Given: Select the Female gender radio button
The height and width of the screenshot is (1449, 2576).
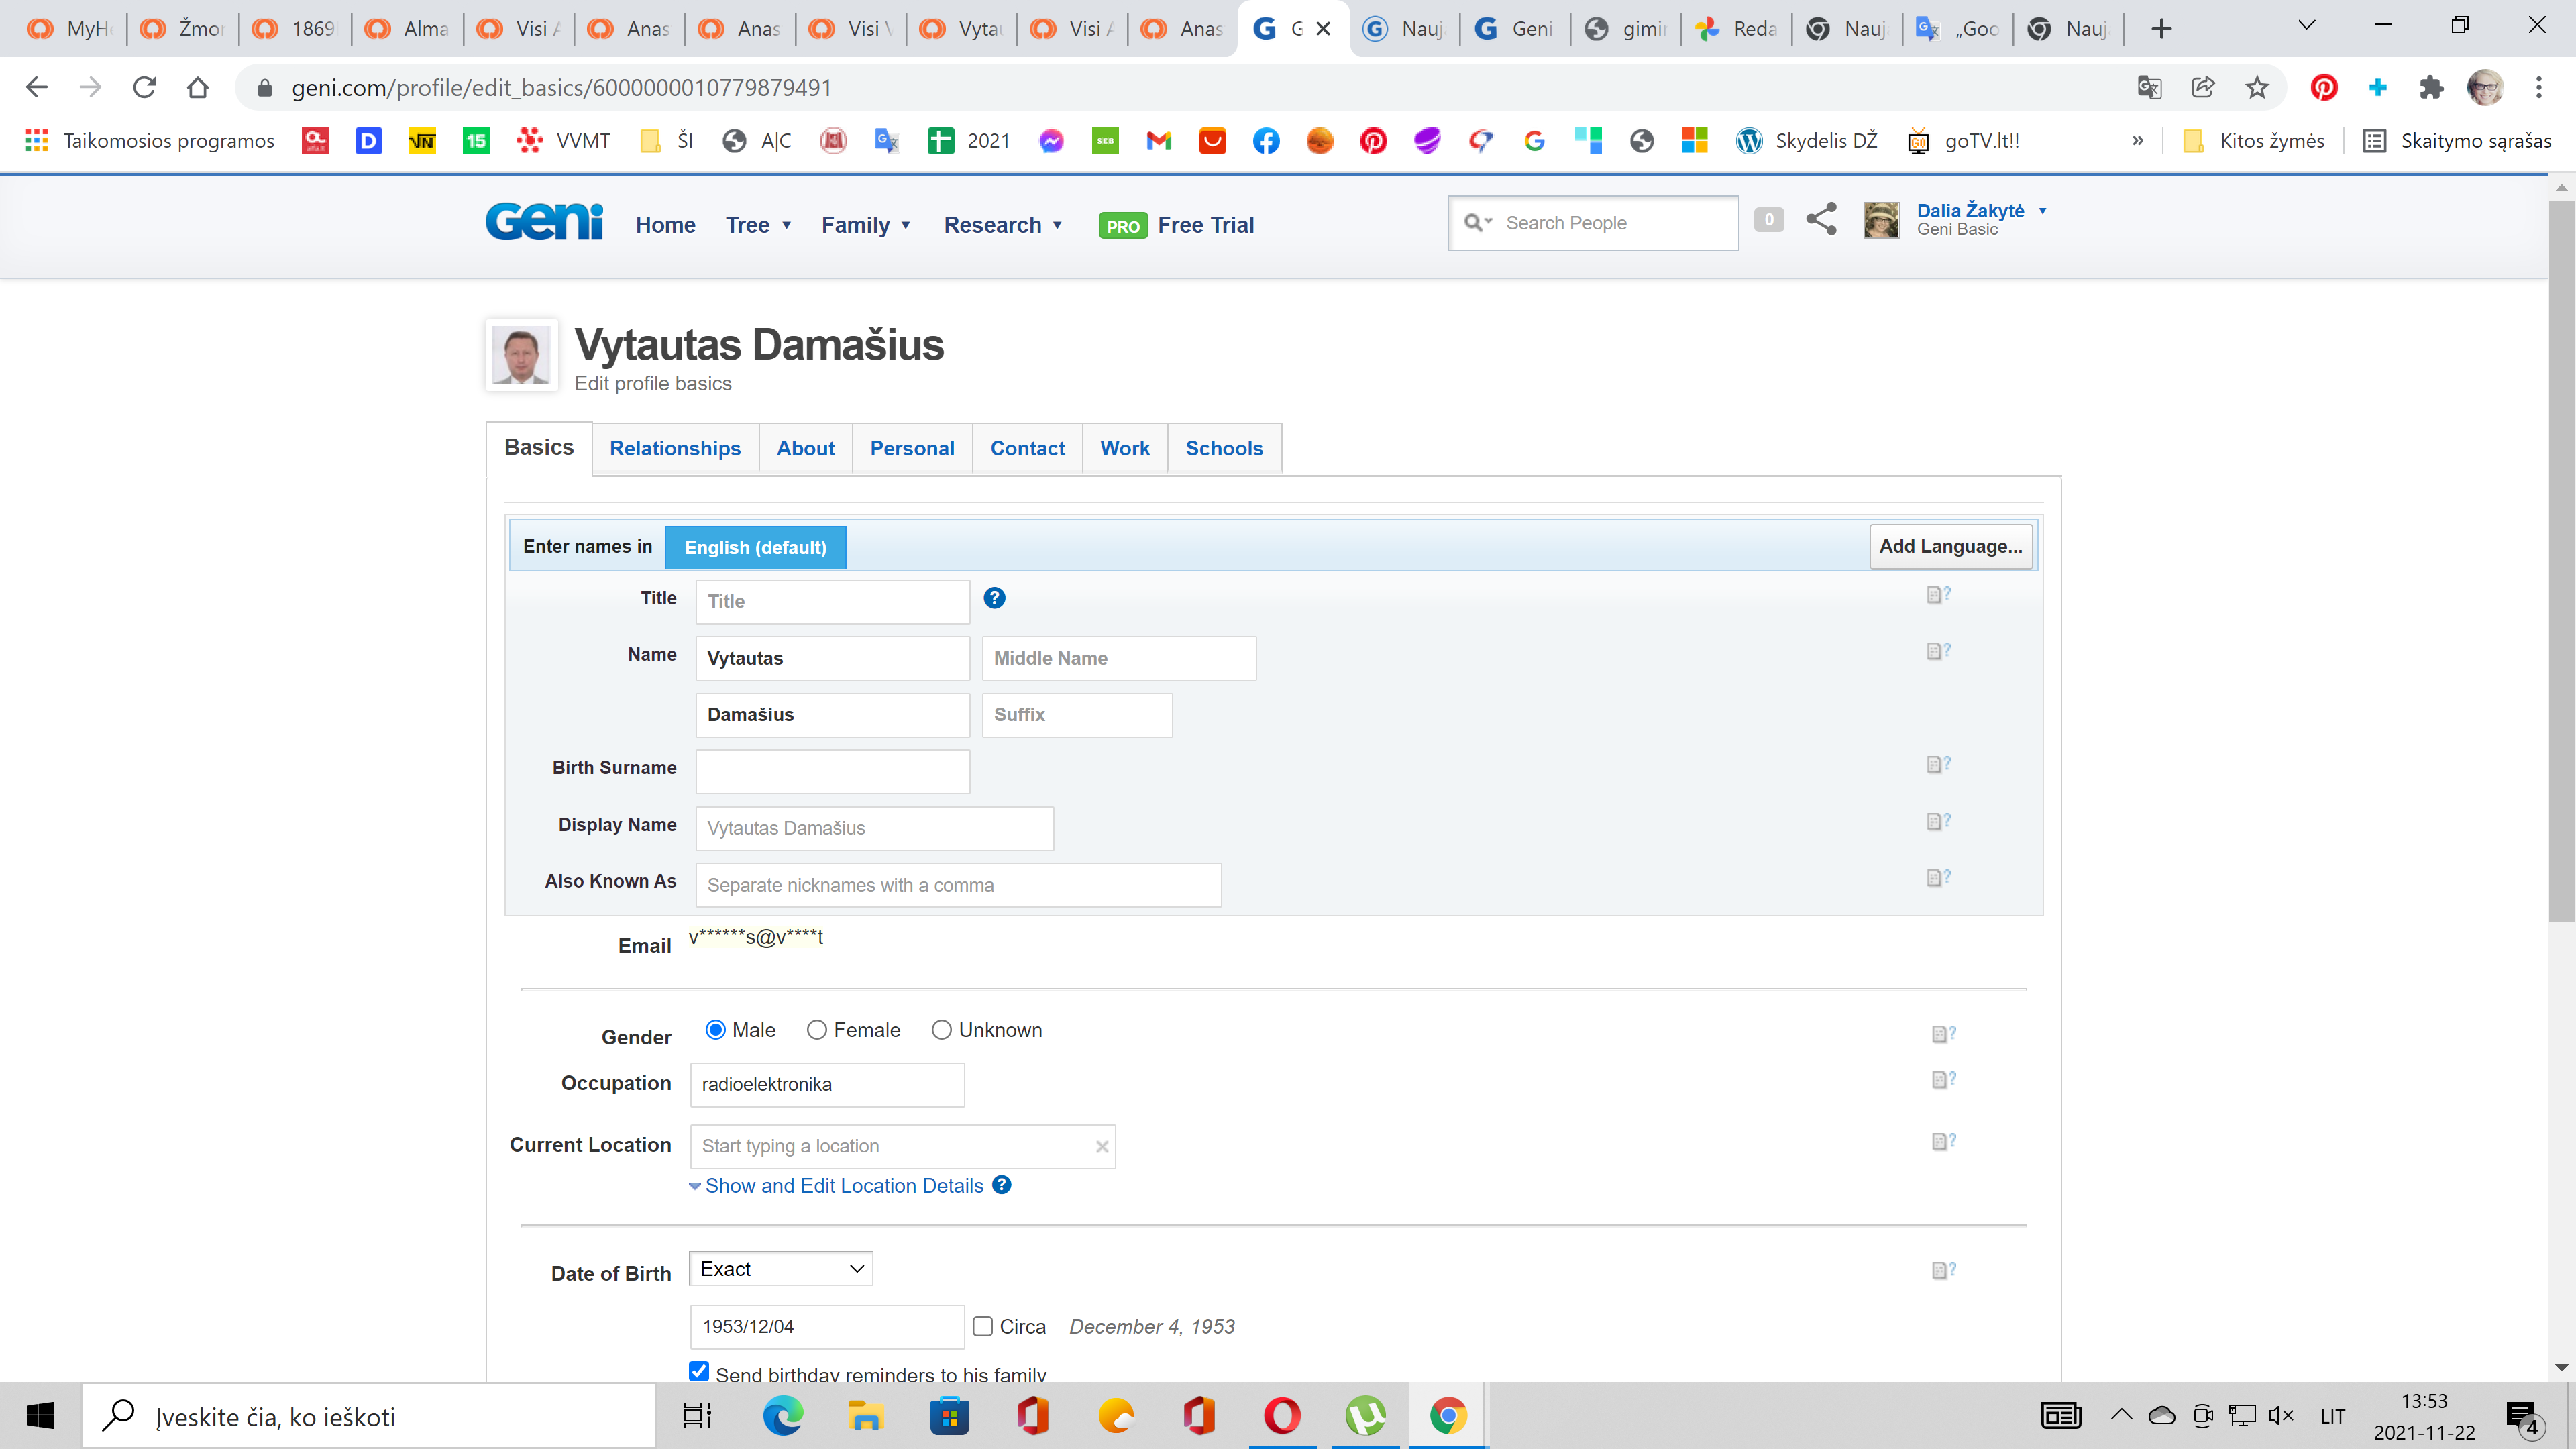Looking at the screenshot, I should tap(817, 1030).
